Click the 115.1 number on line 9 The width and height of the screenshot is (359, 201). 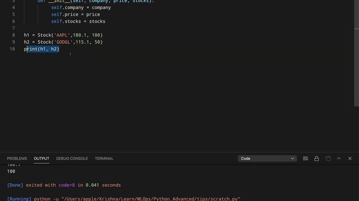coord(82,42)
